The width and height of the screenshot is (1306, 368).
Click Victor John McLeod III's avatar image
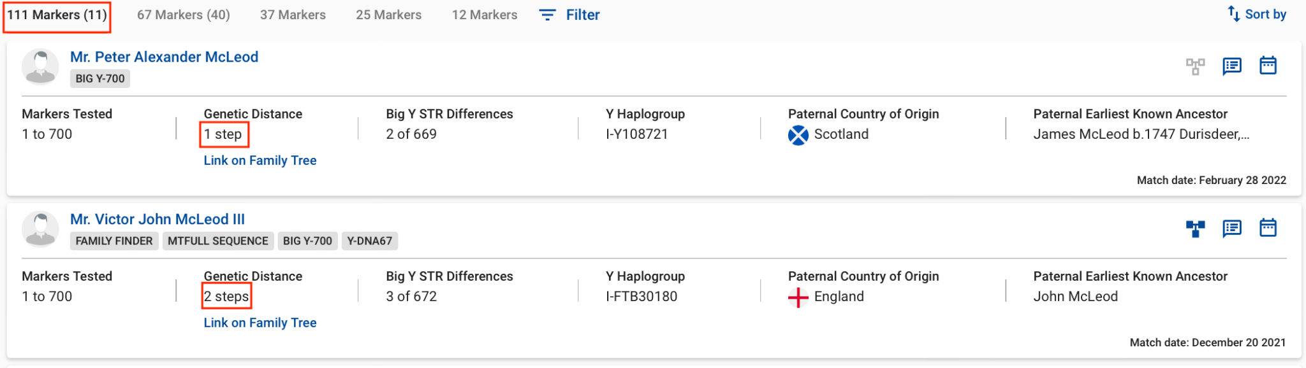[x=41, y=229]
